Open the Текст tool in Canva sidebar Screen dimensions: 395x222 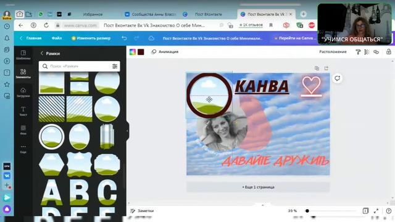pos(23,111)
